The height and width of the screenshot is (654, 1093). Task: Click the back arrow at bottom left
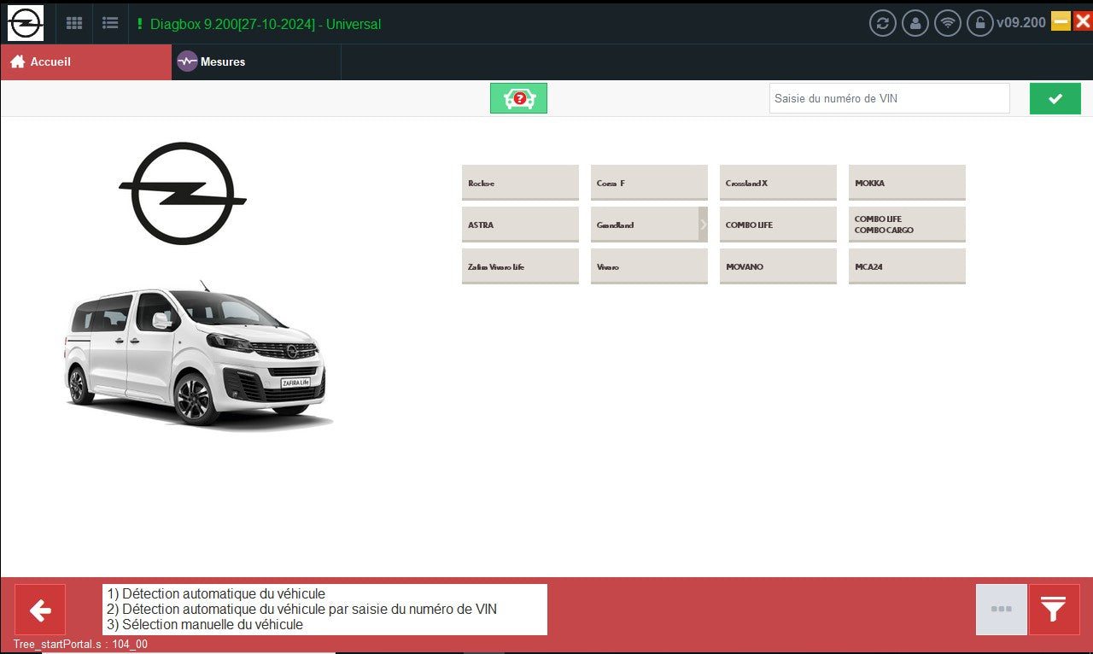click(x=39, y=610)
